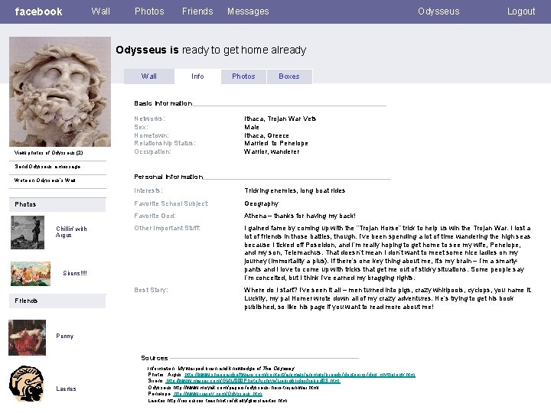Click the Ithaca, Greece hometown value
The width and height of the screenshot is (551, 413).
267,135
